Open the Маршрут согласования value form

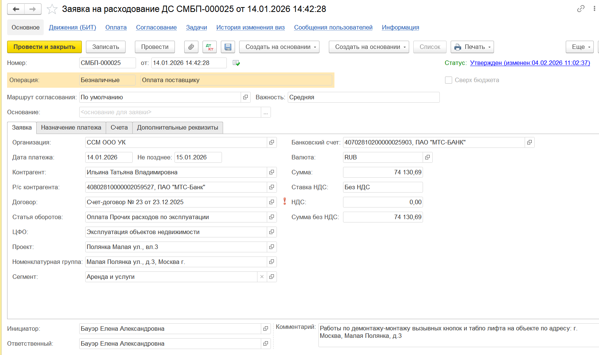tap(246, 97)
